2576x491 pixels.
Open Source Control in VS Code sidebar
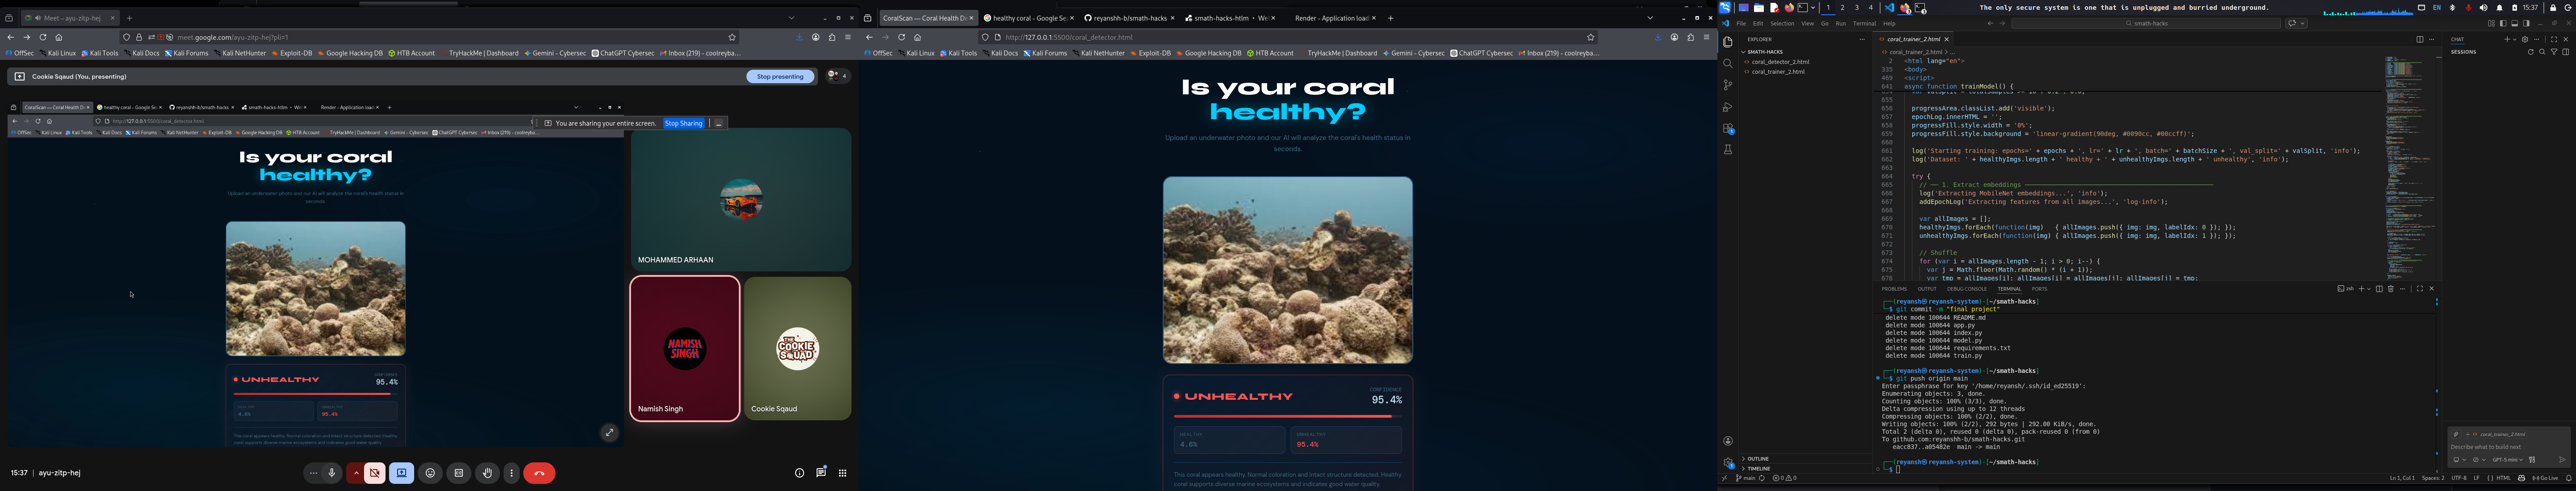pyautogui.click(x=1728, y=86)
